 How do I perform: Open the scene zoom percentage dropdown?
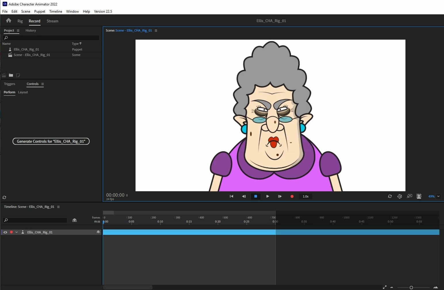click(438, 196)
